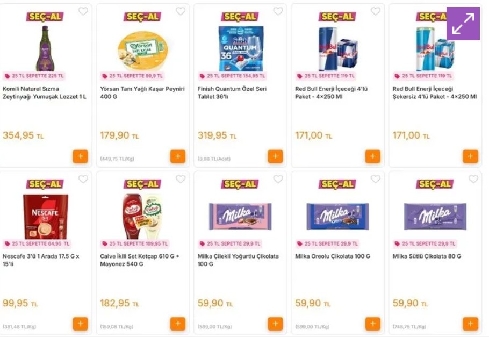Click the plus icon on Calve İkili Set
This screenshot has height=337, width=489.
click(177, 324)
